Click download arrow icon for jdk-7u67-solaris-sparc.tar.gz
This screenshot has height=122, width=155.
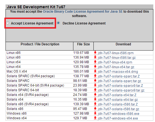(95, 81)
